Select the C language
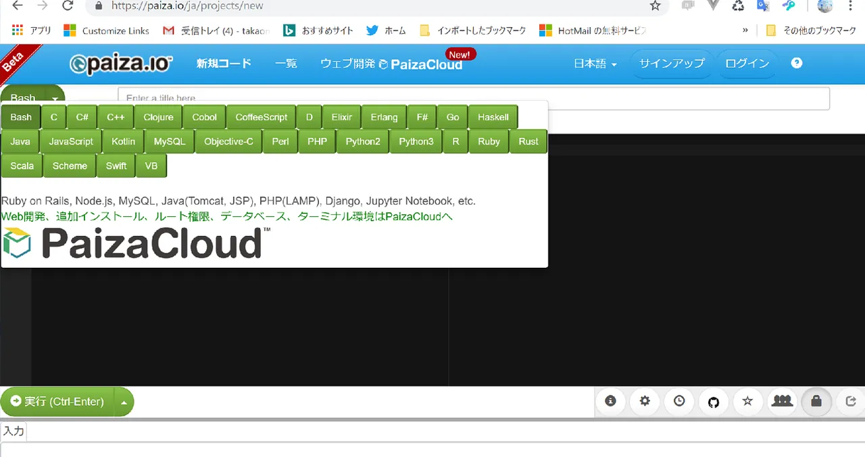The image size is (865, 457). [54, 117]
